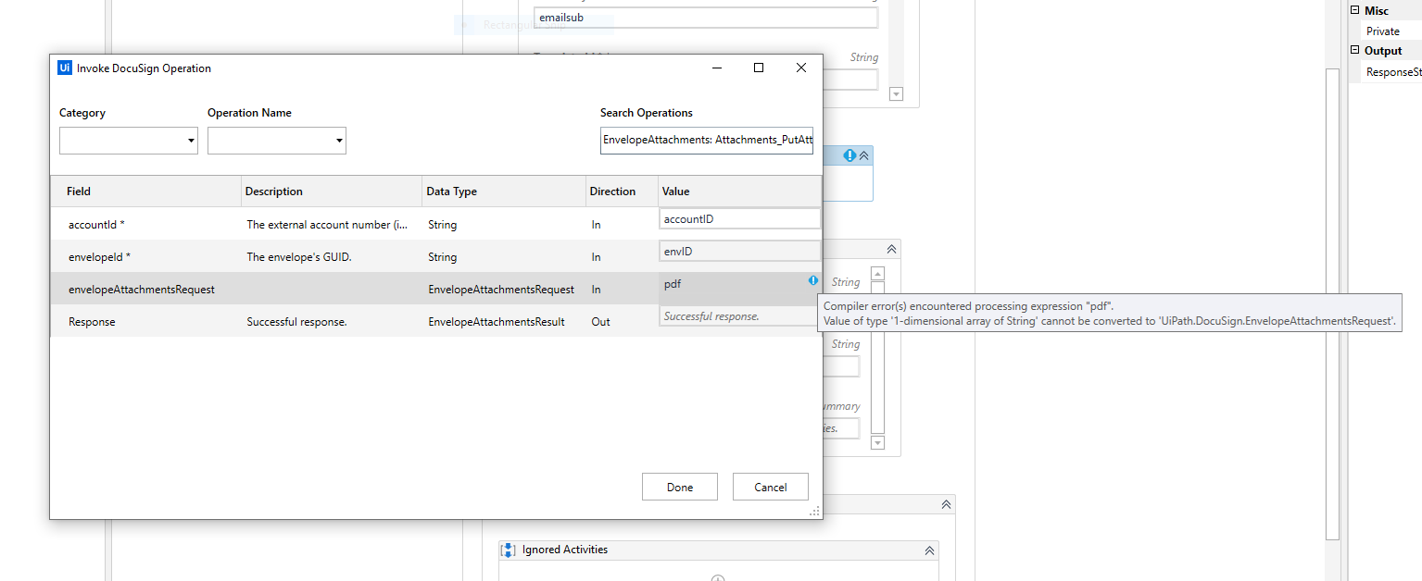Viewport: 1422px width, 581px height.
Task: Click the Cancel button
Action: click(771, 487)
